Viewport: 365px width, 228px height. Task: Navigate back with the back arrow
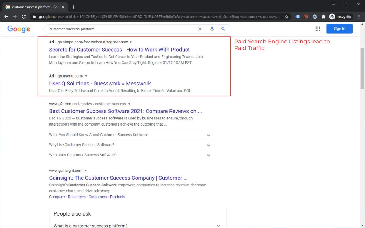(6, 17)
